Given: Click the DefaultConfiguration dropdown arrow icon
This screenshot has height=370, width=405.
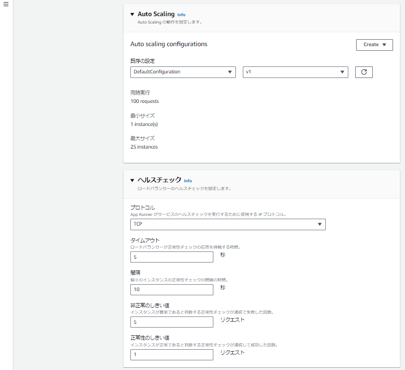Looking at the screenshot, I should [x=230, y=72].
